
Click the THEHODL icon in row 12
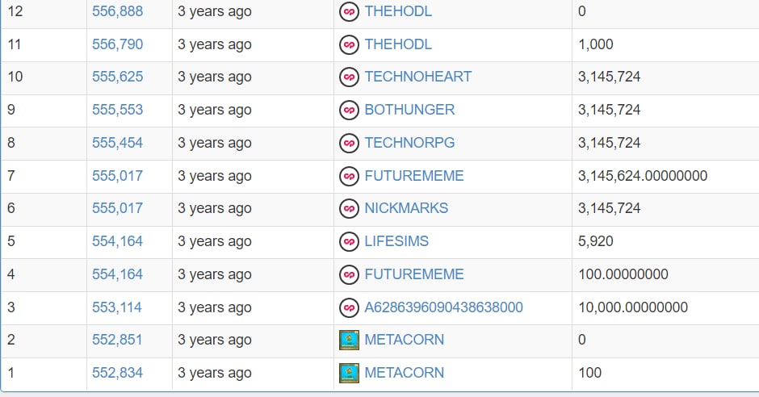tap(349, 11)
